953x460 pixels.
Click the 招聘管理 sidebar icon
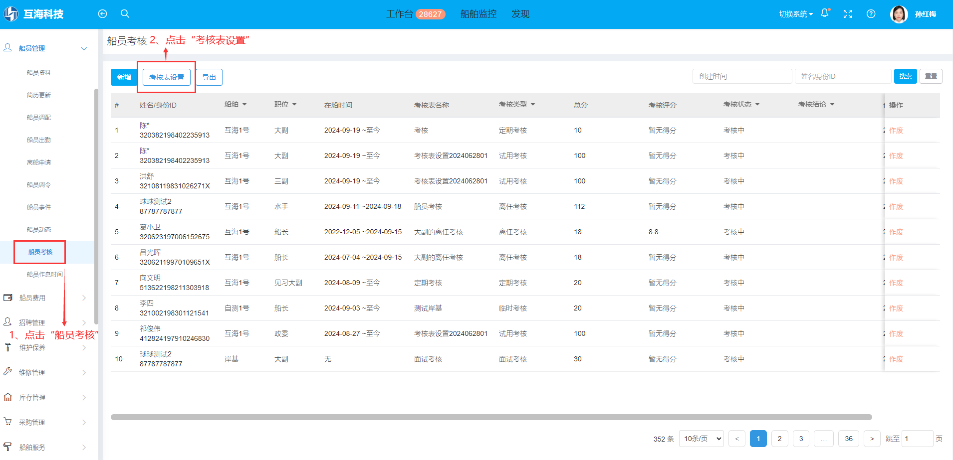[8, 322]
